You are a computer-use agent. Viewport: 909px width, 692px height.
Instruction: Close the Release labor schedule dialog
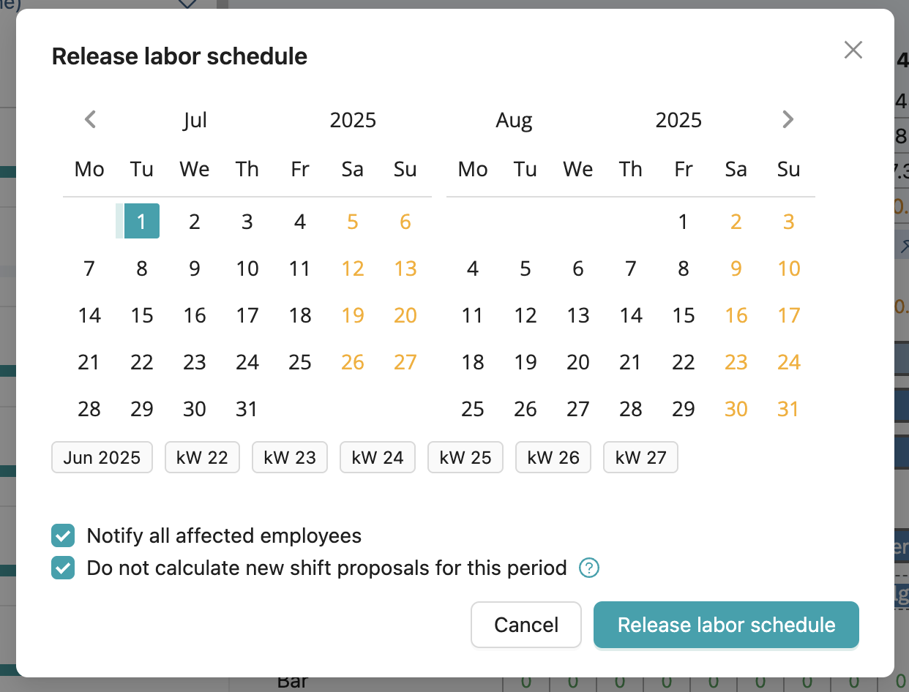click(853, 50)
